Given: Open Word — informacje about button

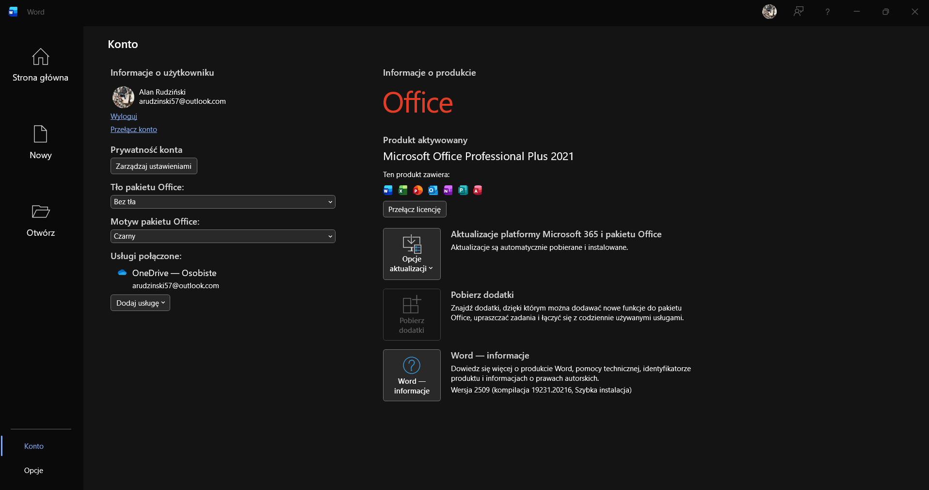Looking at the screenshot, I should (412, 375).
